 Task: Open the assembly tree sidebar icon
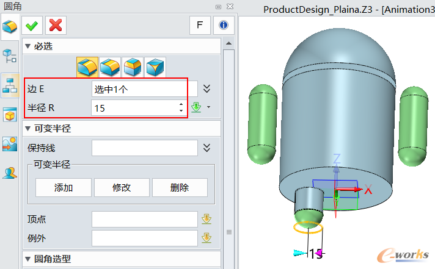click(10, 56)
